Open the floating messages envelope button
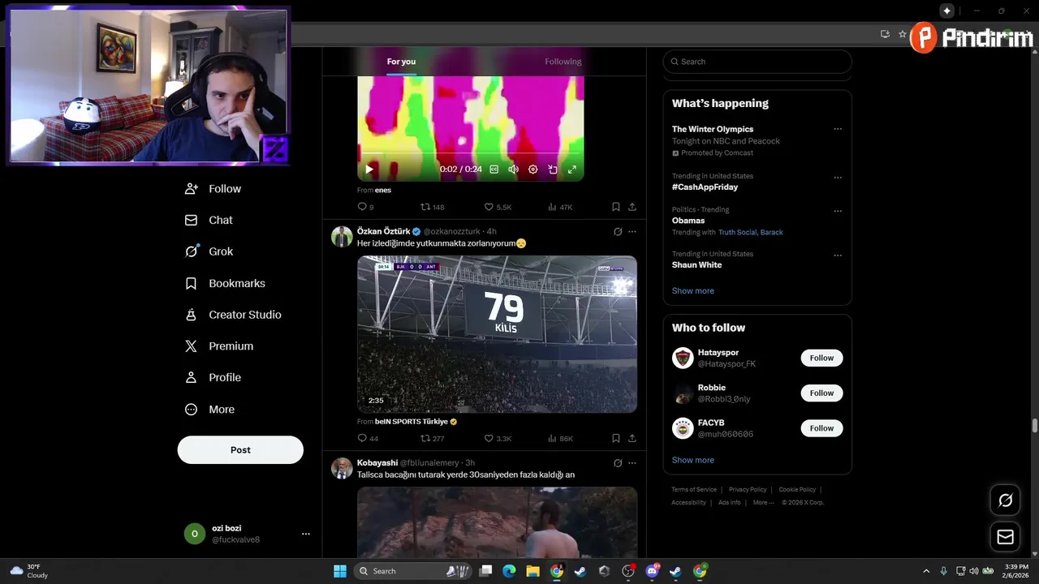This screenshot has width=1039, height=584. tap(1005, 537)
